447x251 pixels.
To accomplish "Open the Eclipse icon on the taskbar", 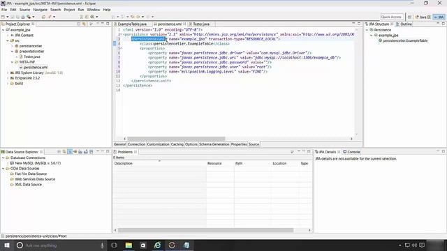I will coord(172,245).
